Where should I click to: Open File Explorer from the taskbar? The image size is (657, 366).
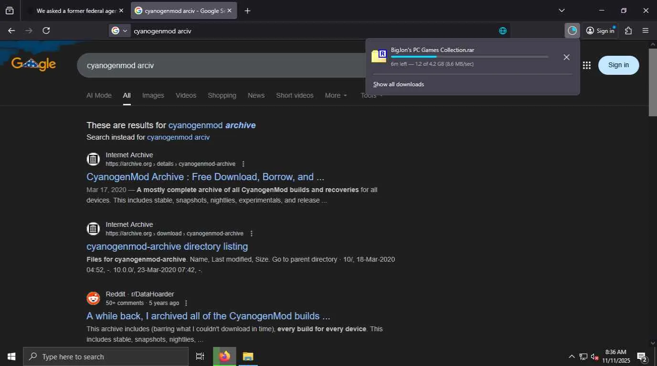pyautogui.click(x=248, y=356)
